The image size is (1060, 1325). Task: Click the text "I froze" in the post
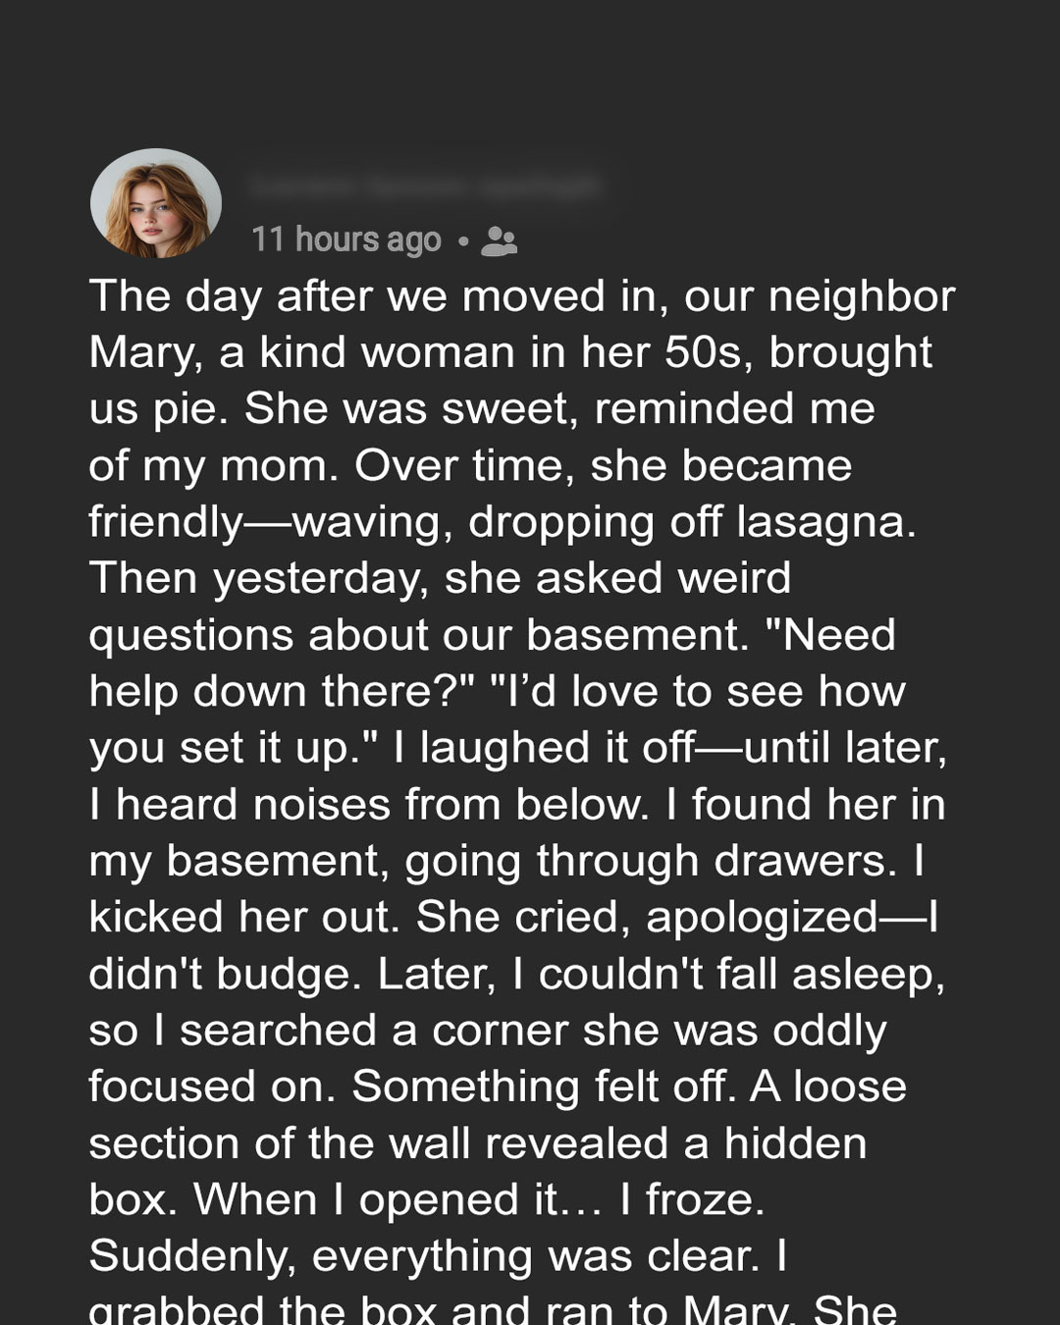[691, 1200]
